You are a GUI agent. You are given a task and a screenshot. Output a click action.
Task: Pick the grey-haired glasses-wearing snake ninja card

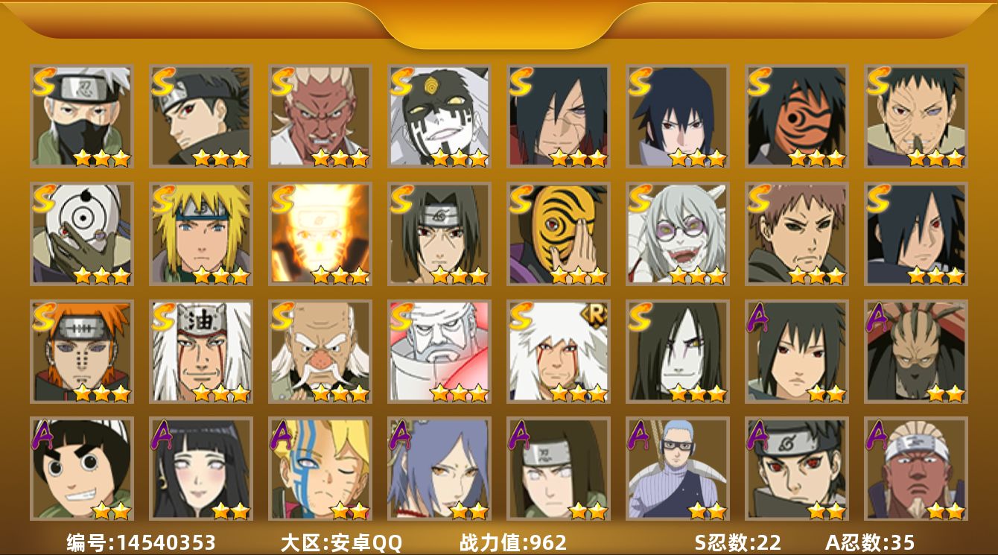coord(678,234)
